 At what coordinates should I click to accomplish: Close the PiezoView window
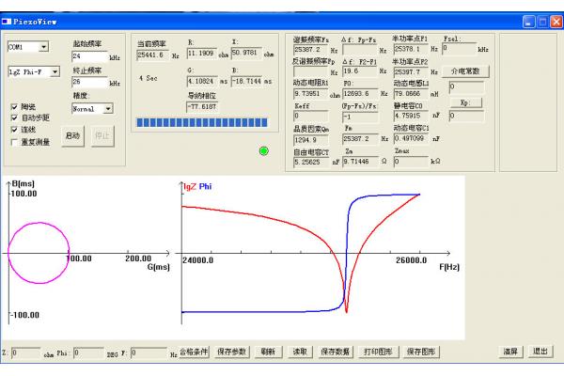(556, 22)
